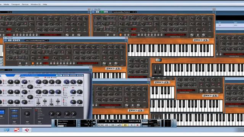Open the red S taskbar icon
The image size is (244, 137).
17,130
